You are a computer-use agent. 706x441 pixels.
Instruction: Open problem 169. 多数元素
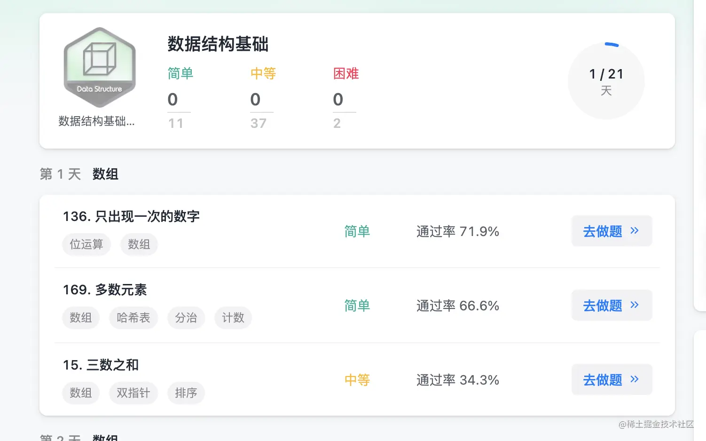coord(105,290)
